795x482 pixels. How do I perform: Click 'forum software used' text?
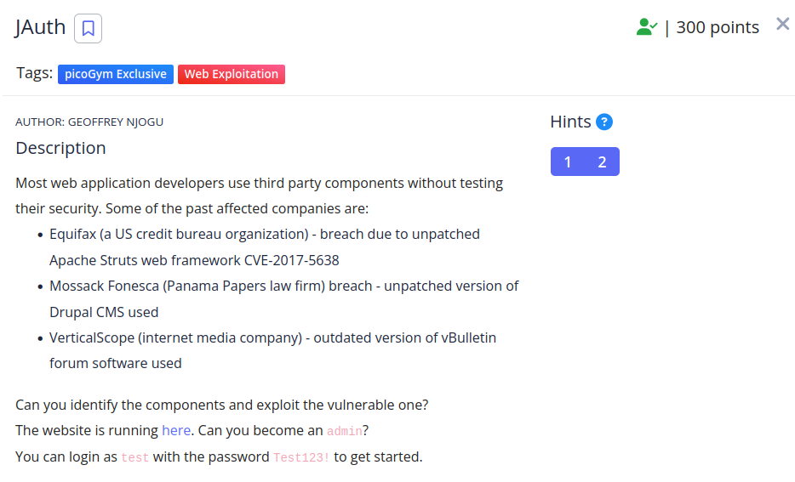click(x=116, y=364)
